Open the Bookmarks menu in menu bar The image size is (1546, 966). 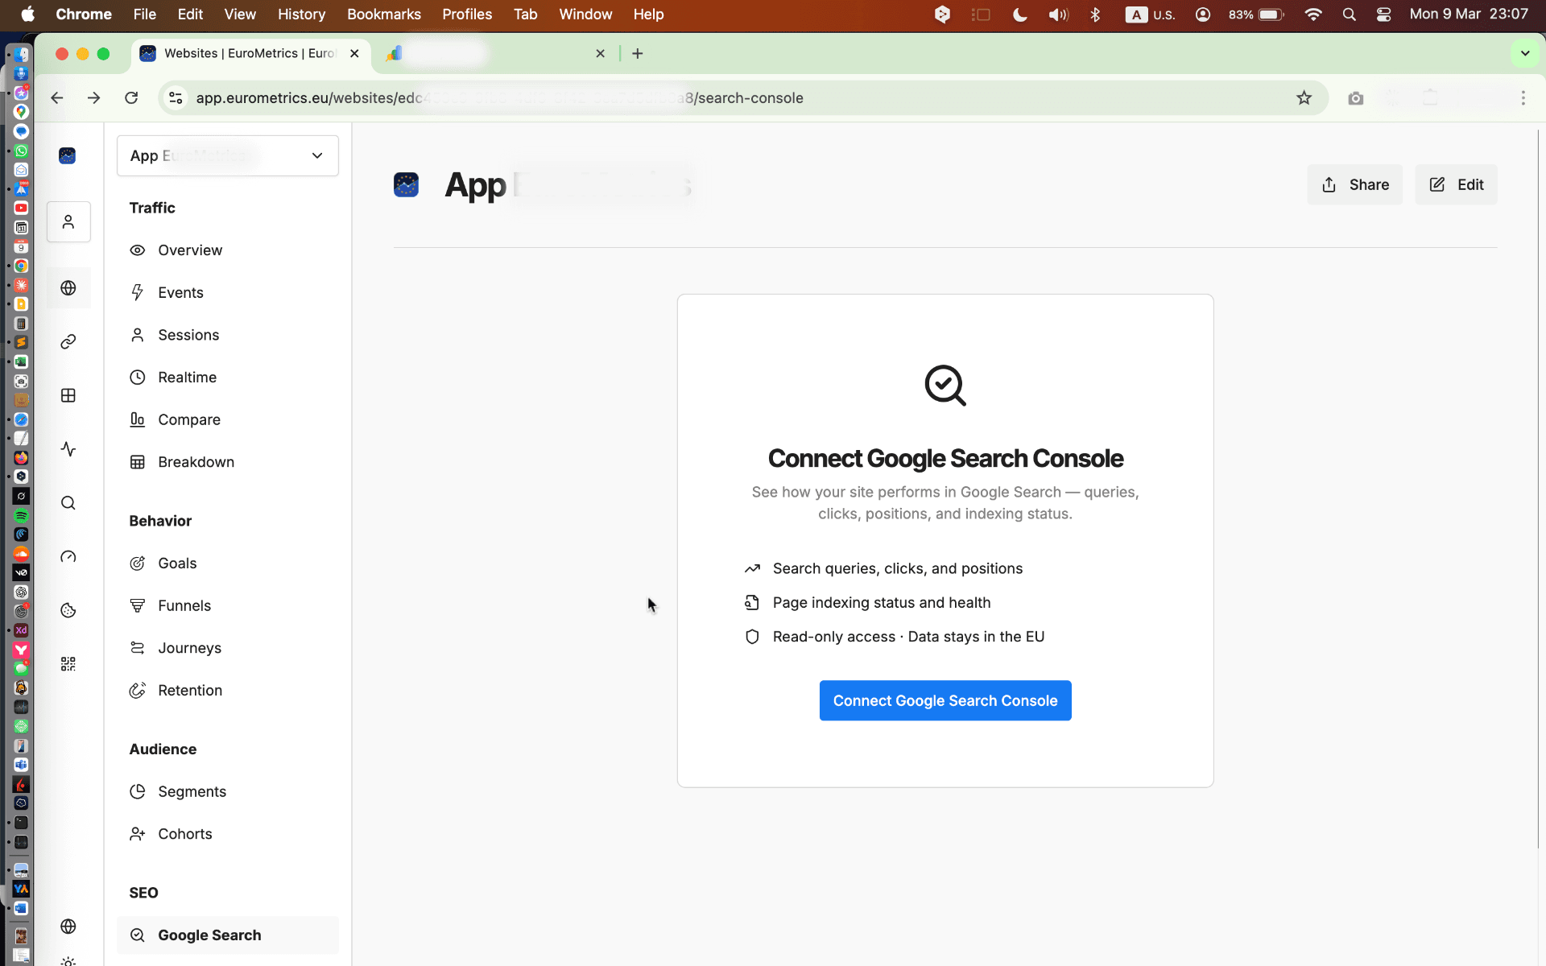tap(383, 14)
